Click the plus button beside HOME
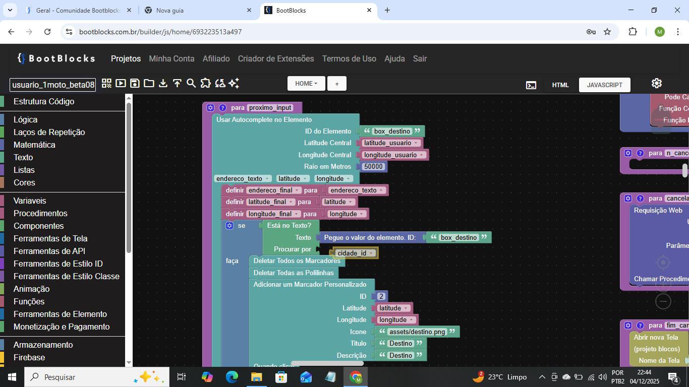This screenshot has height=387, width=689. pos(337,84)
